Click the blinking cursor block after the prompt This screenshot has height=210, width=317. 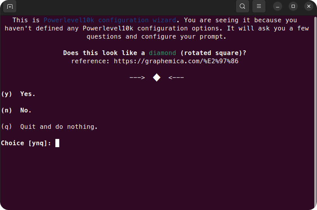(x=57, y=143)
